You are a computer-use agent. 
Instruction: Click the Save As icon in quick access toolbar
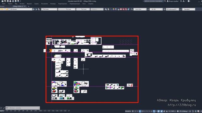tap(10, 1)
